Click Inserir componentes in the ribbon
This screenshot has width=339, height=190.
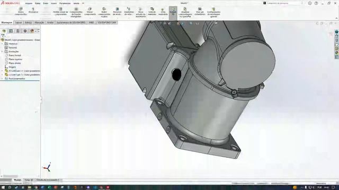tap(21, 12)
